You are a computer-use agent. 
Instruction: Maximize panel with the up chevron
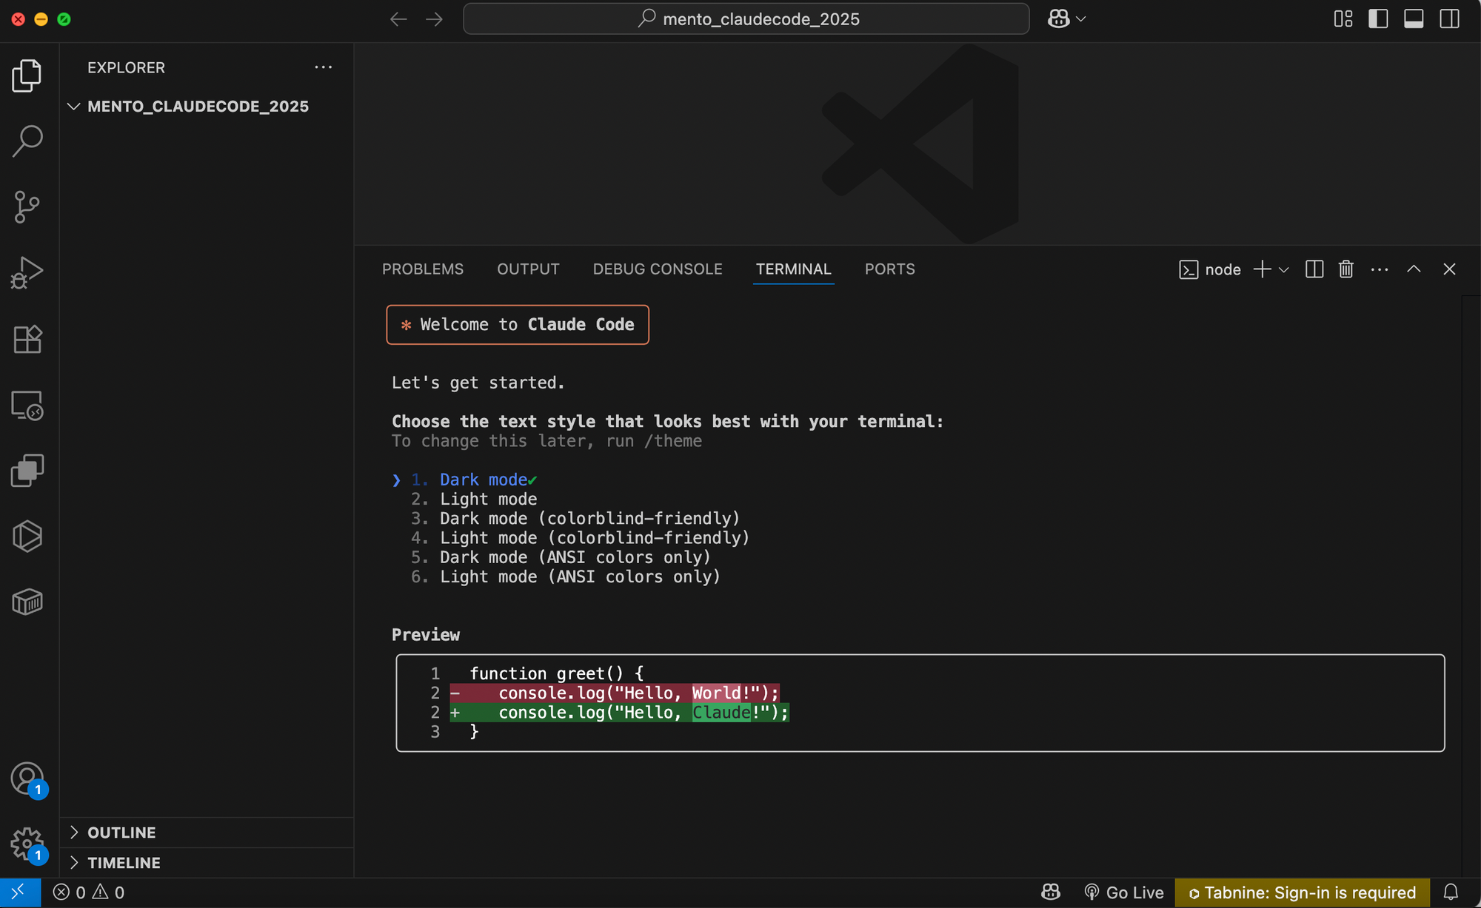[x=1414, y=269]
